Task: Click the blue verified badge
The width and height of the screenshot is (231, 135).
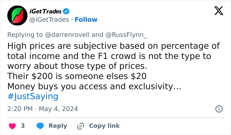Action: click(x=66, y=12)
